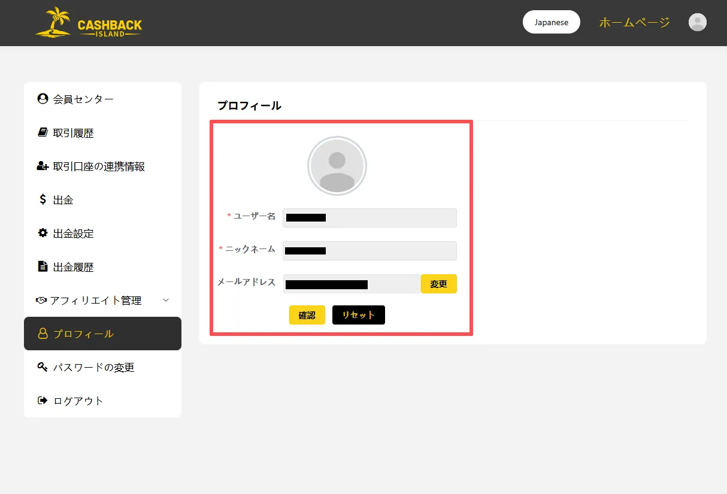Click the 取引口座の連携情報 add-user icon
This screenshot has width=727, height=494.
(43, 166)
